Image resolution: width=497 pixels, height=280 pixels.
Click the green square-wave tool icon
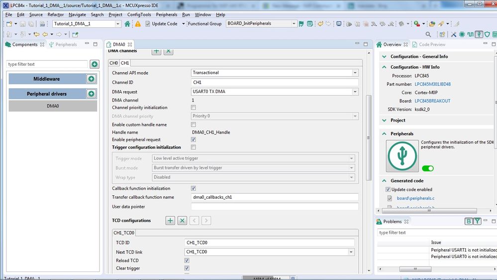point(470,34)
